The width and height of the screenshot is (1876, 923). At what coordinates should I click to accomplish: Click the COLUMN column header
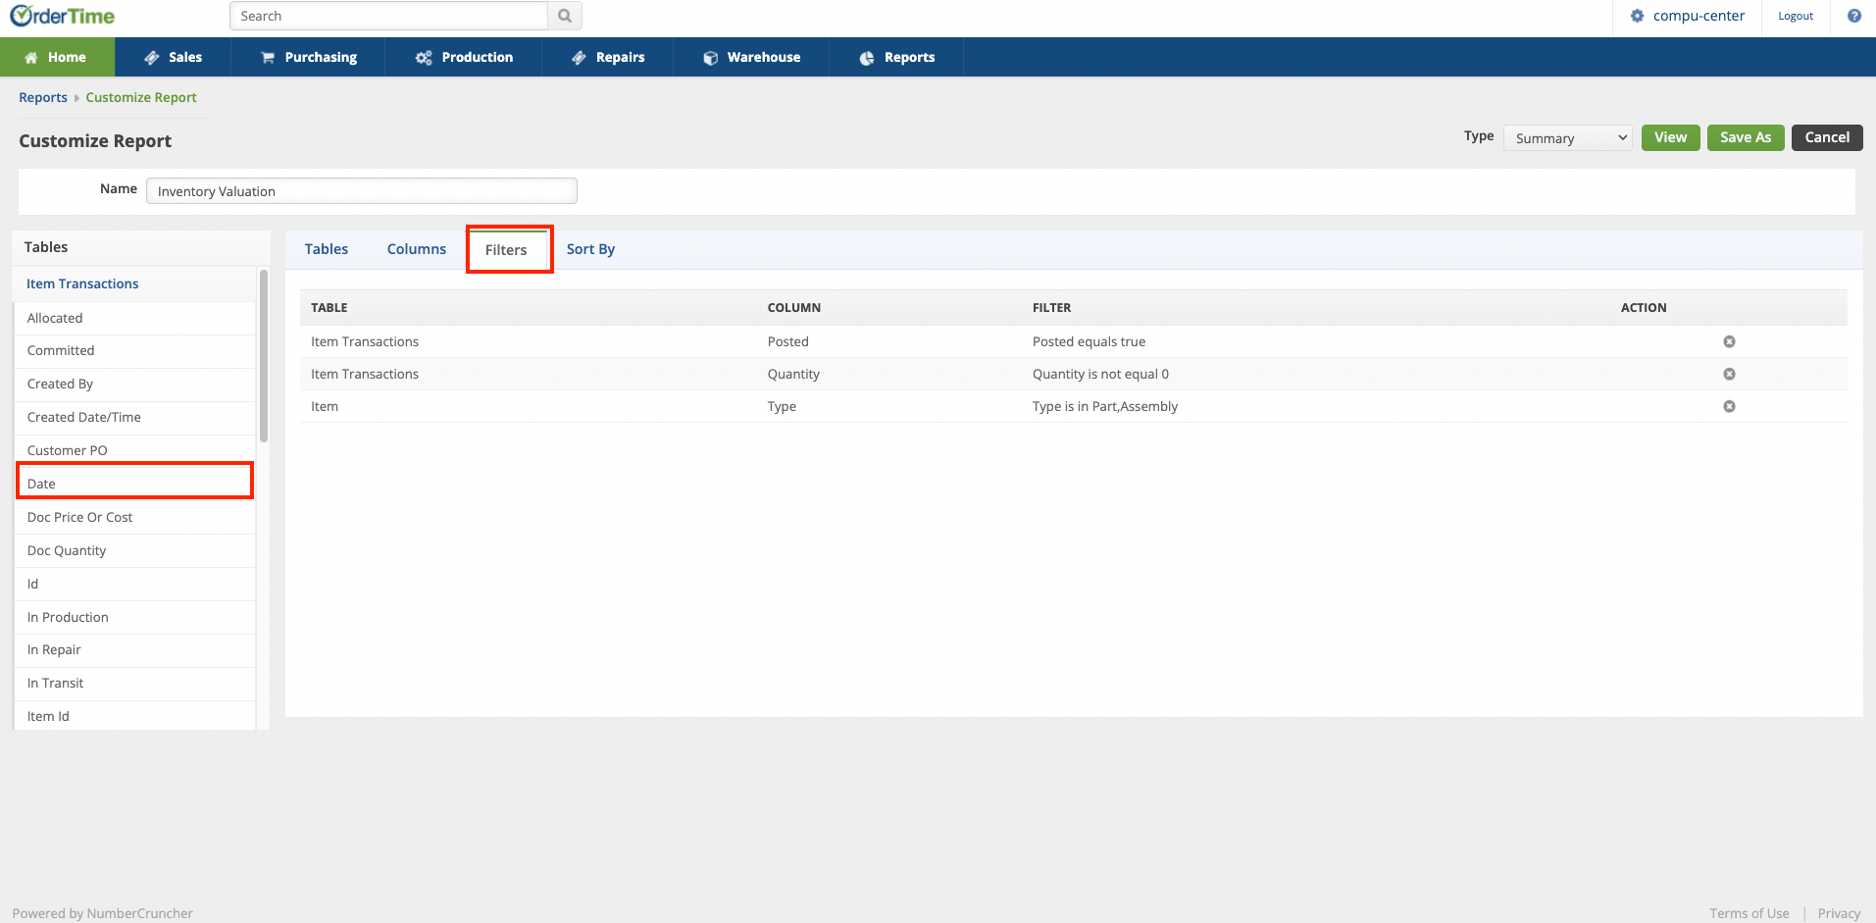pos(794,307)
